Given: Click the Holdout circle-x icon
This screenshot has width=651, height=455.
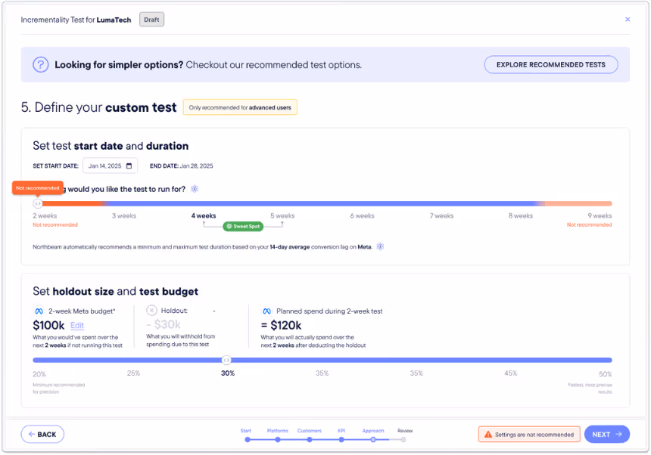Looking at the screenshot, I should [151, 311].
